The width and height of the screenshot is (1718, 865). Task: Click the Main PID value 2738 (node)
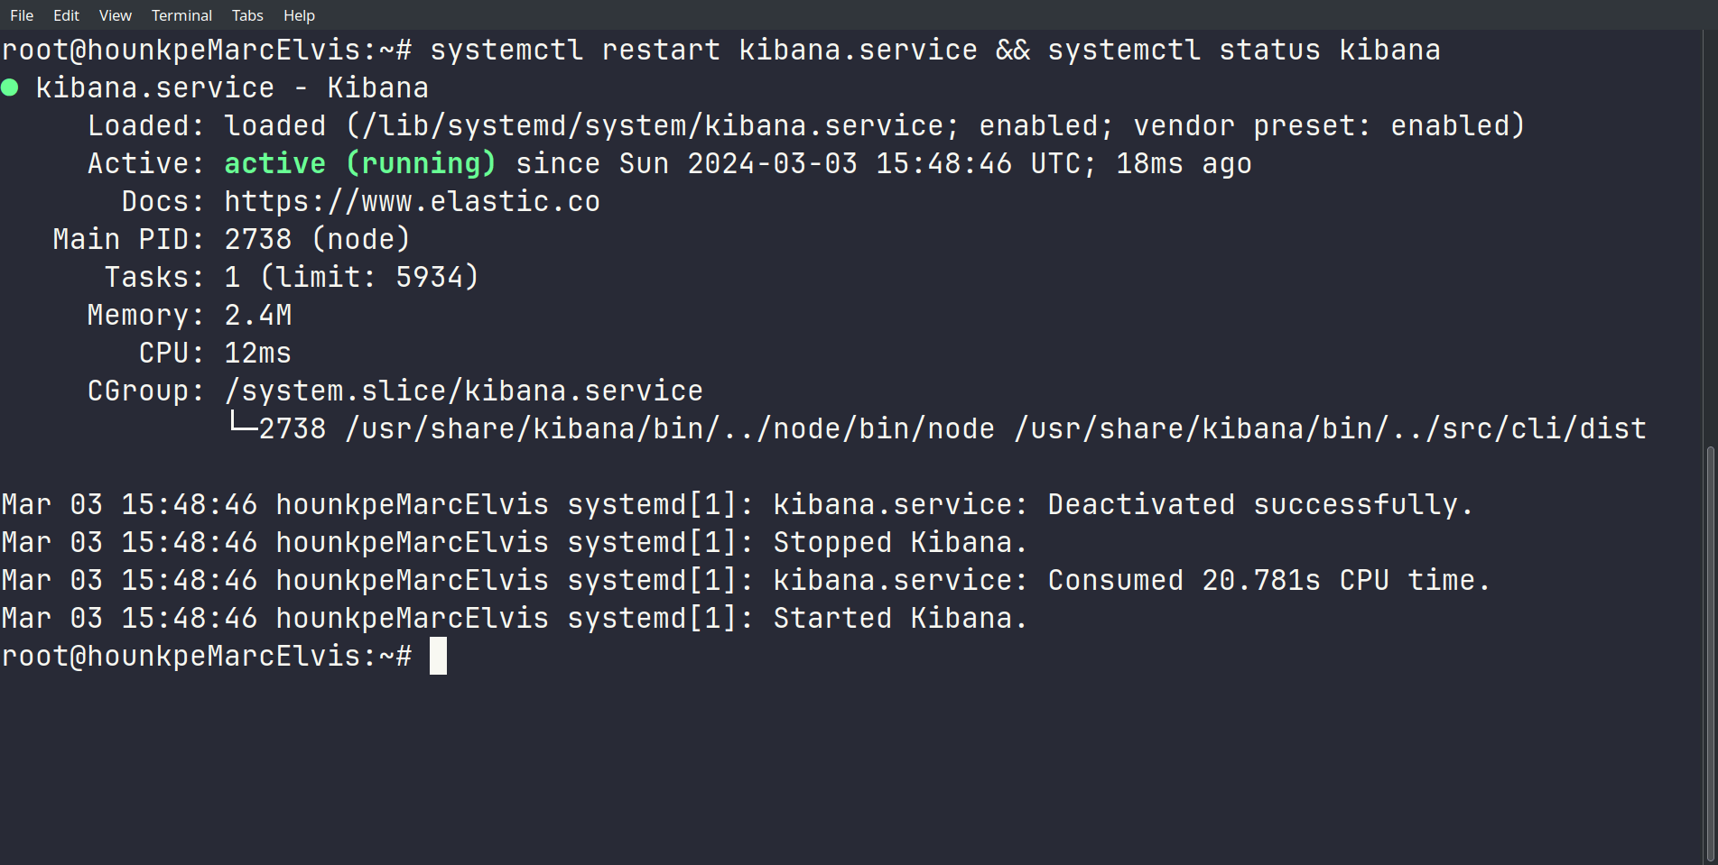click(x=316, y=239)
